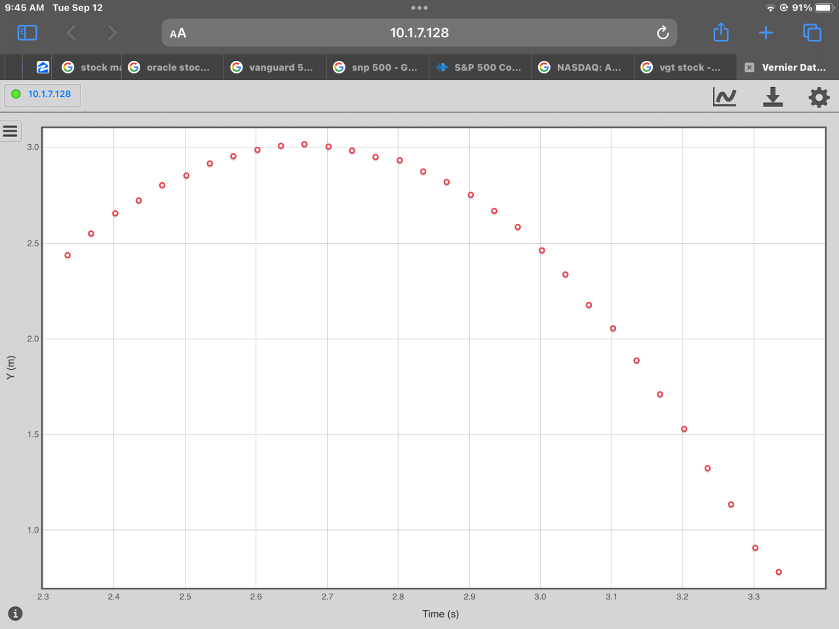
Task: Tap the Safari share icon
Action: coord(721,32)
